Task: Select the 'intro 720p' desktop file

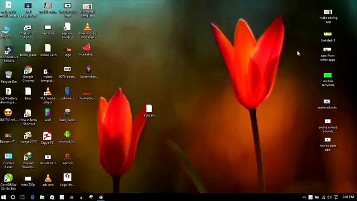Action: (x=28, y=181)
